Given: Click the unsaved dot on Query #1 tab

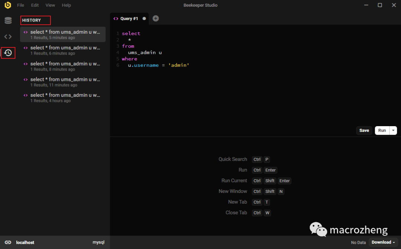Looking at the screenshot, I should coord(144,19).
